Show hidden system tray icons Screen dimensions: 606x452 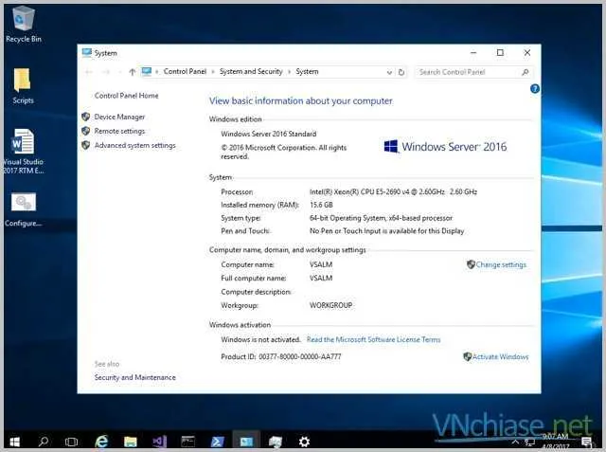tap(515, 442)
